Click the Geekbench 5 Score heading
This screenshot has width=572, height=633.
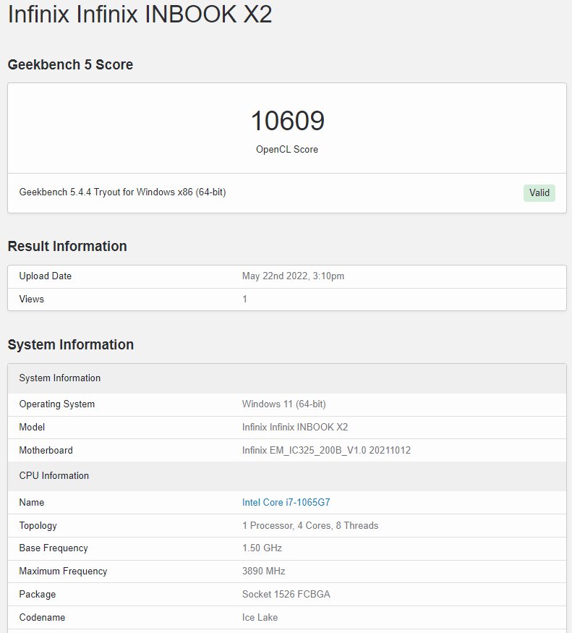point(70,64)
